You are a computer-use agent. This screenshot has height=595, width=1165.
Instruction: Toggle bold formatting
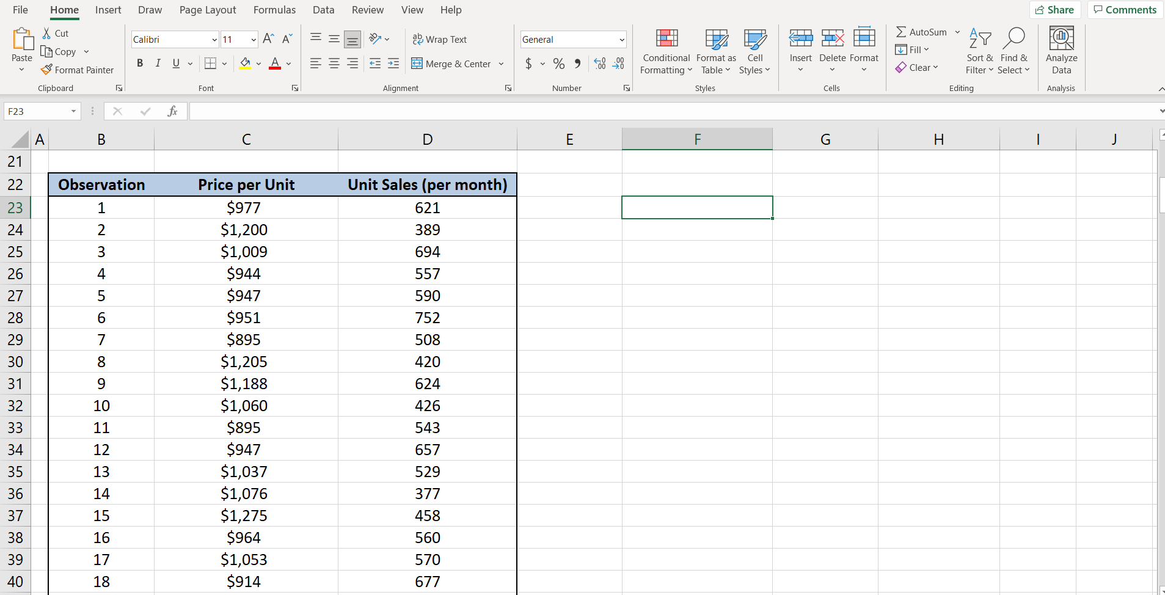pos(139,63)
